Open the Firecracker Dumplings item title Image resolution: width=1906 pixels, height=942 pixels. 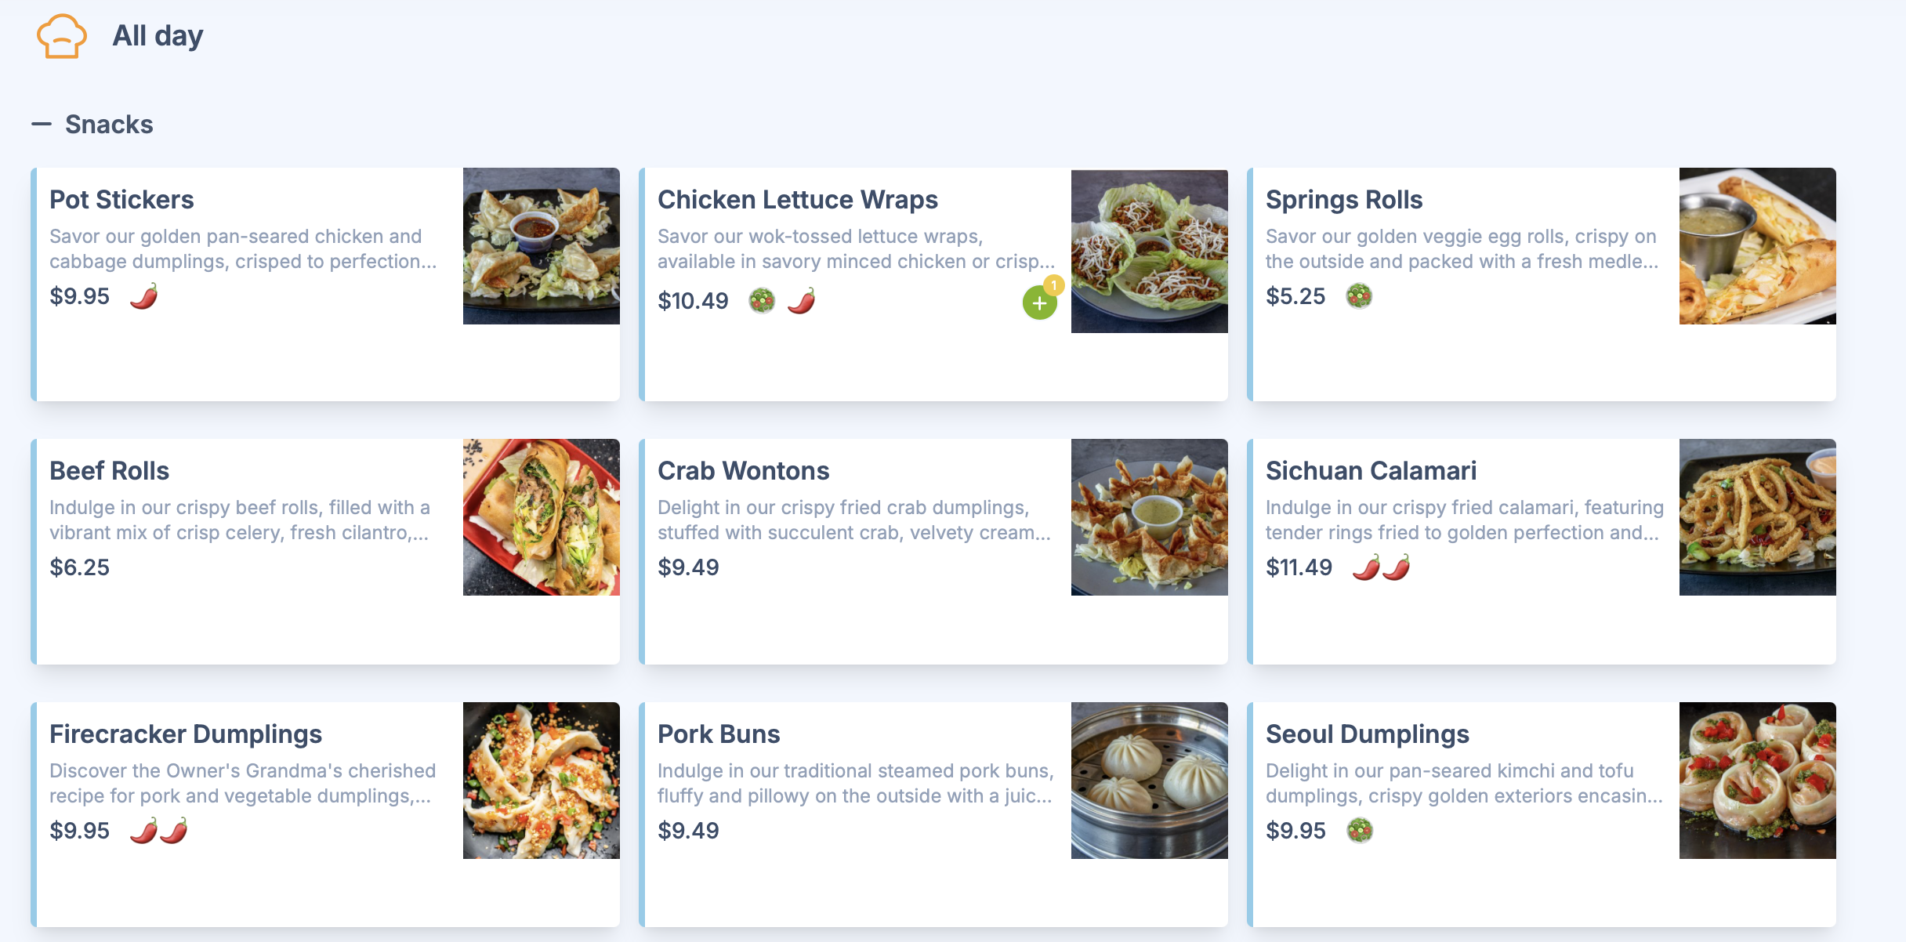[x=186, y=734]
